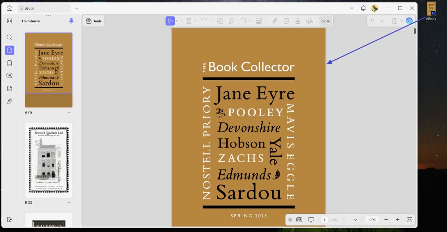The image size is (447, 232).
Task: Go to the next page arrow
Action: [355, 220]
